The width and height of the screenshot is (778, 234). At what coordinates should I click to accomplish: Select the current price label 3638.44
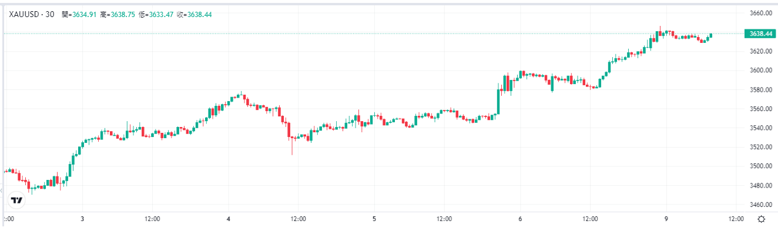(760, 34)
